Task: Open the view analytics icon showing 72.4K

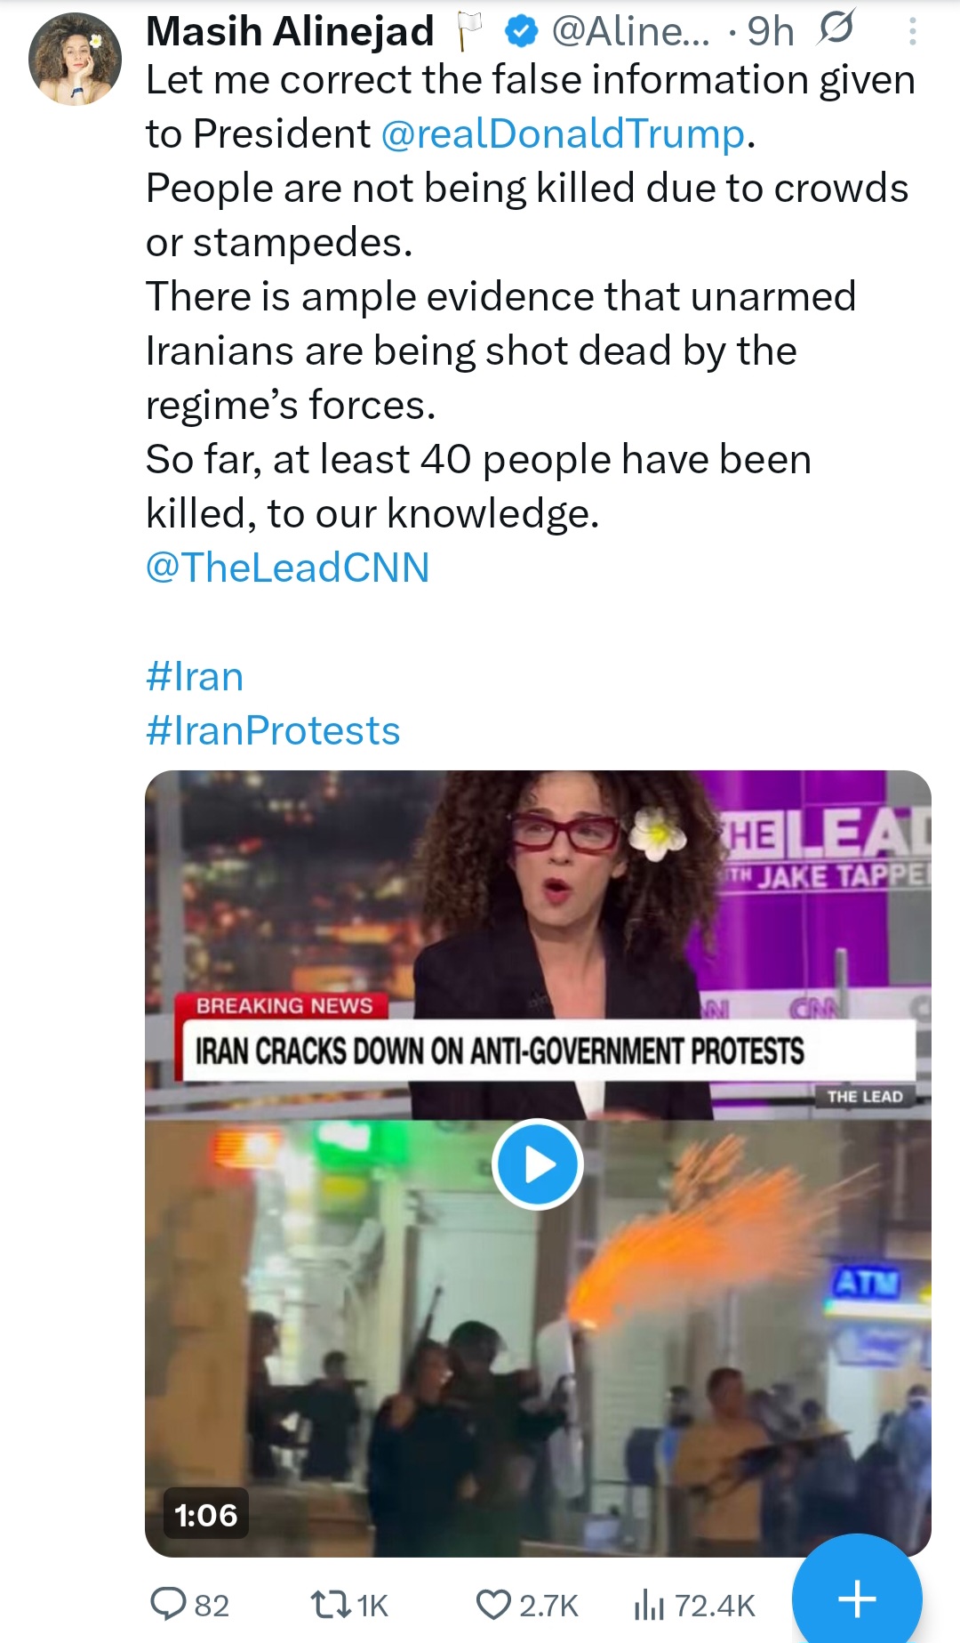Action: 649,1605
